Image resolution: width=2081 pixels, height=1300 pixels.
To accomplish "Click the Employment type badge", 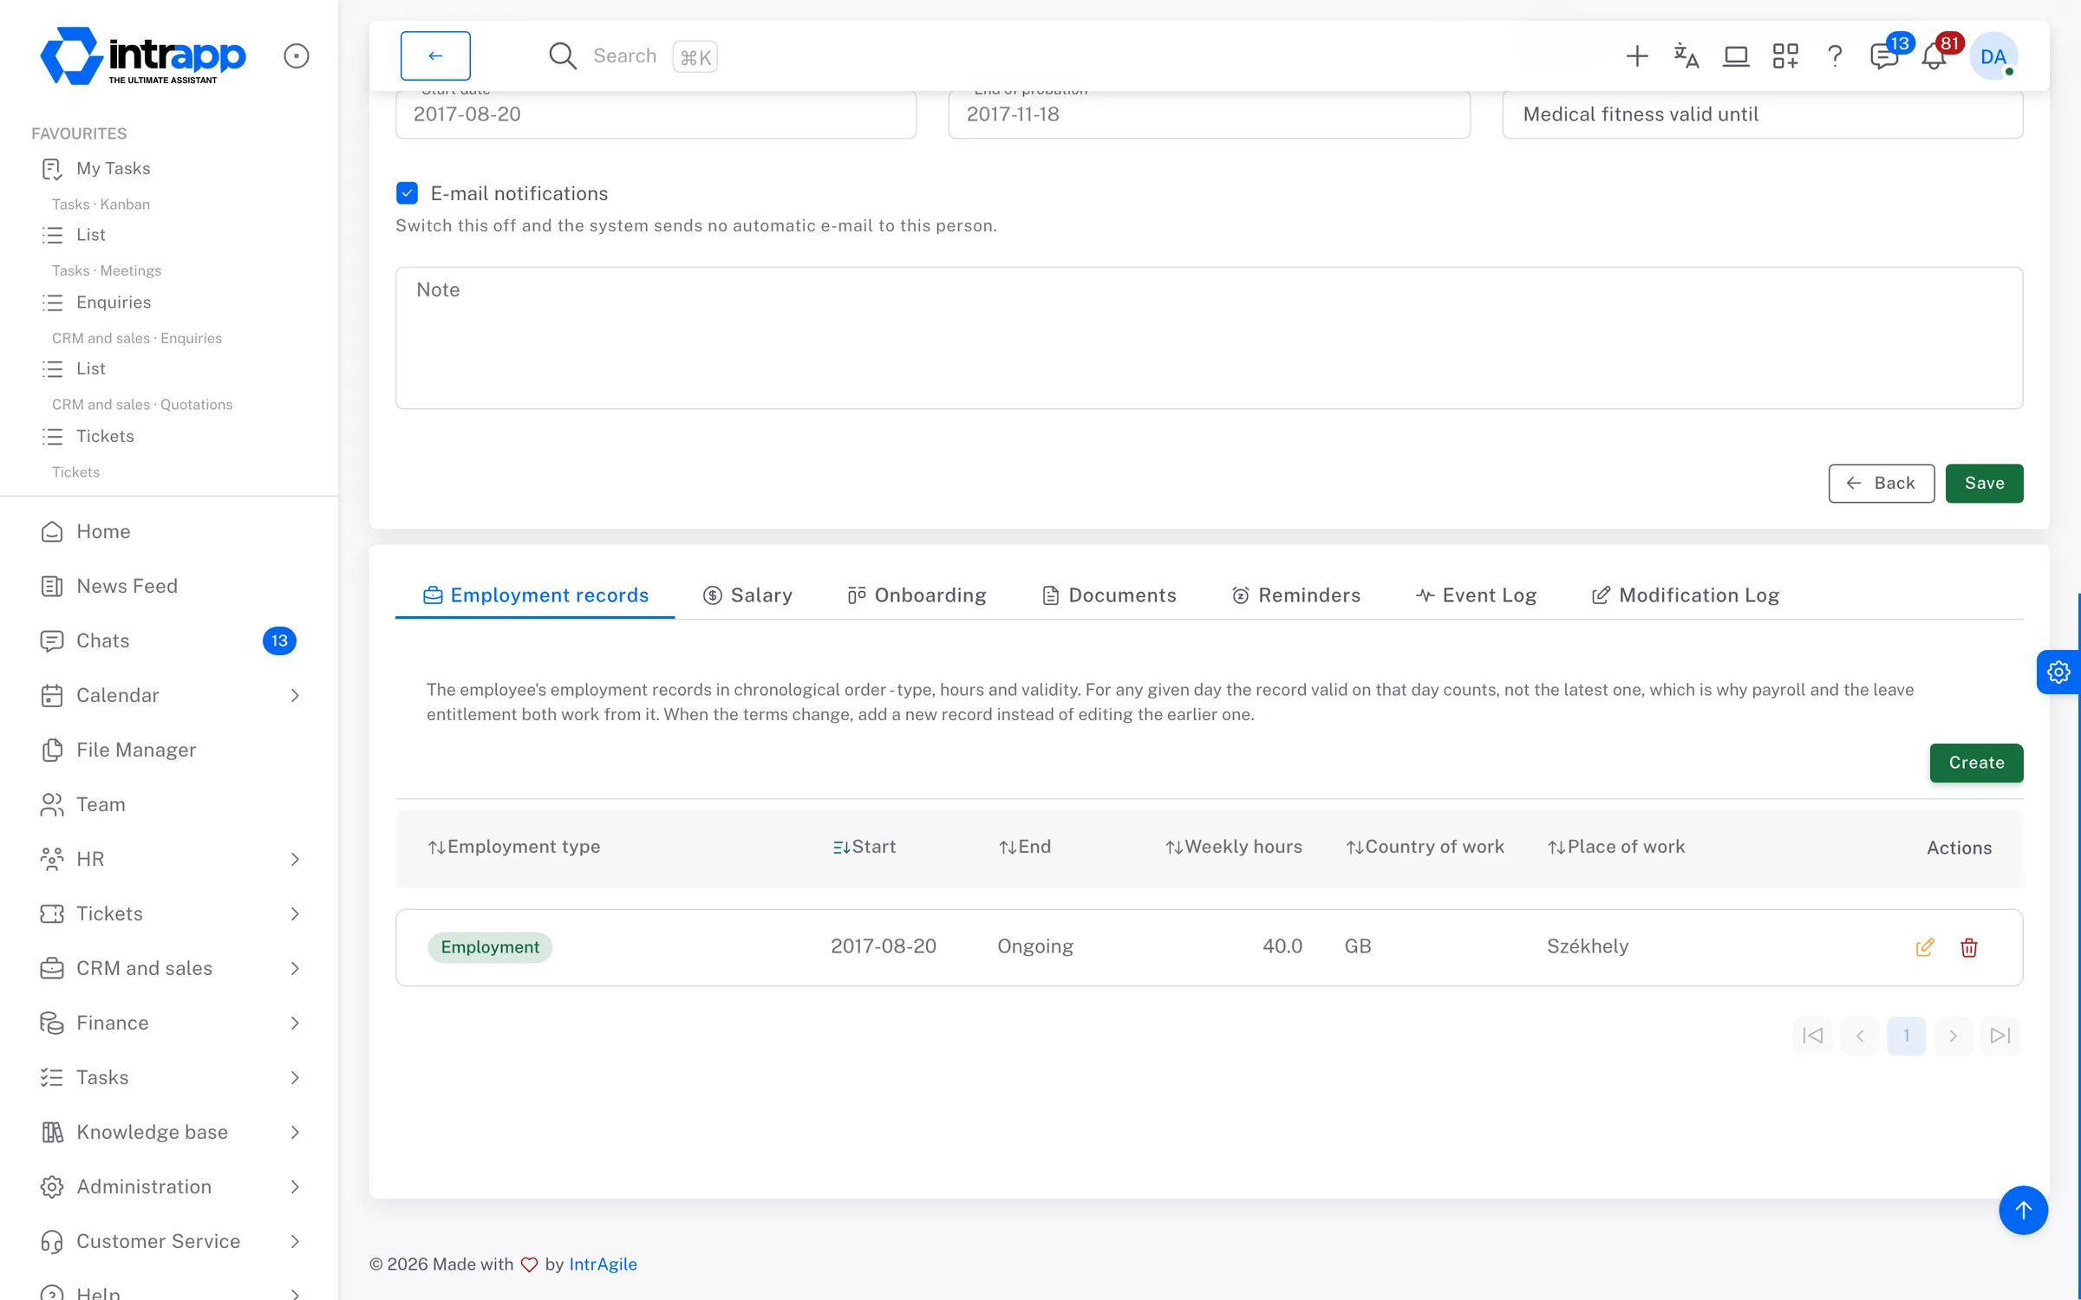I will [490, 947].
